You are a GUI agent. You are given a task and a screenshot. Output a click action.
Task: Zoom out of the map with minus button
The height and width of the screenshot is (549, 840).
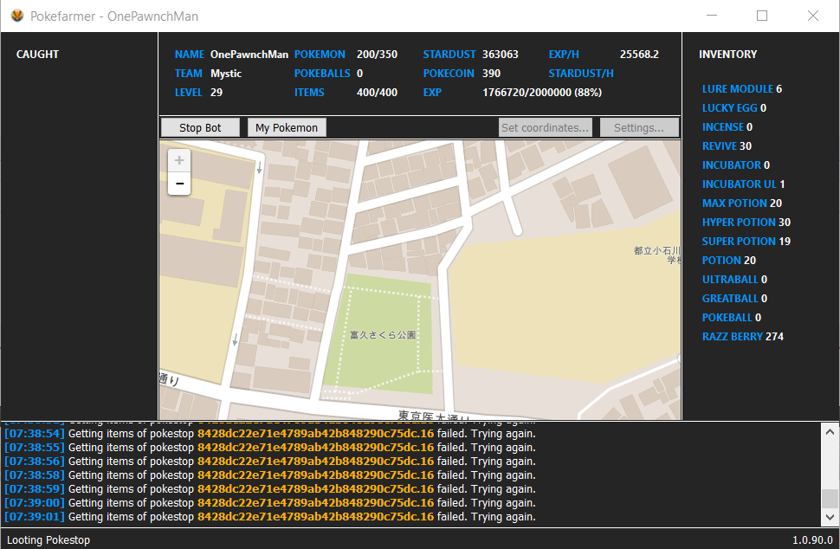179,184
